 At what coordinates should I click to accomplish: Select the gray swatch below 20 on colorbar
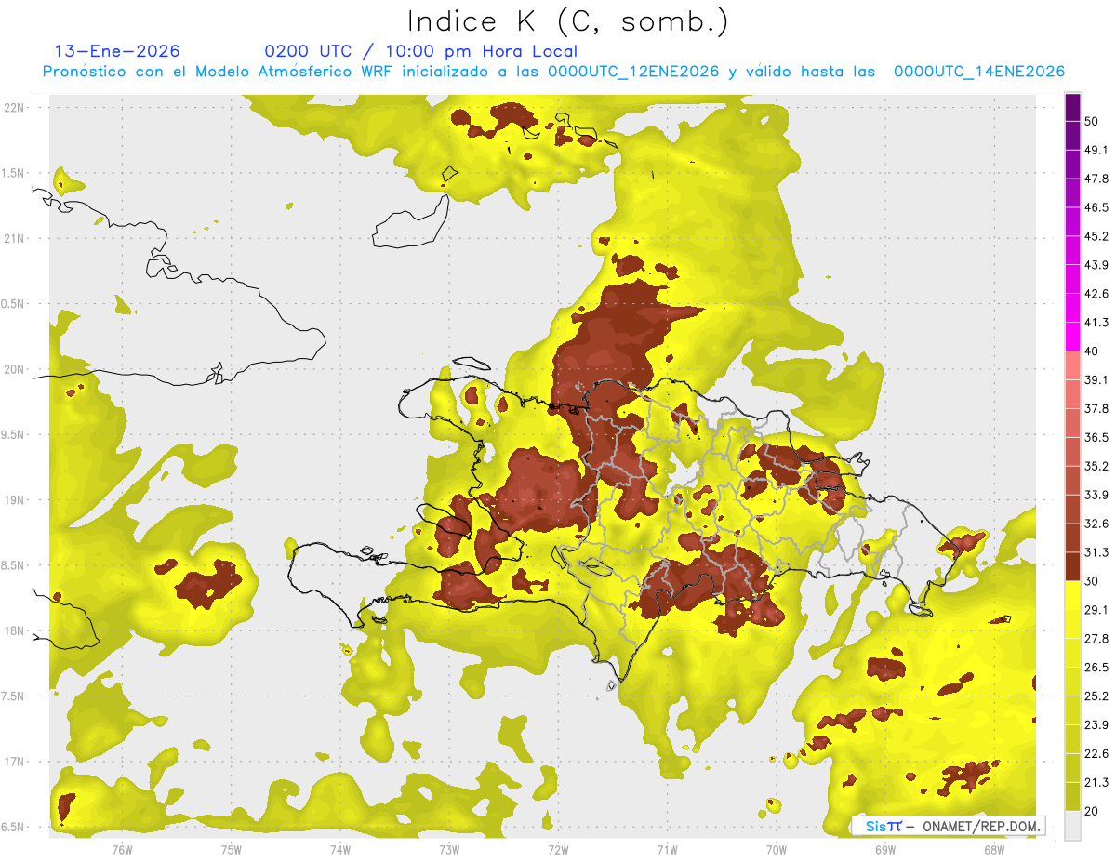tap(1072, 826)
